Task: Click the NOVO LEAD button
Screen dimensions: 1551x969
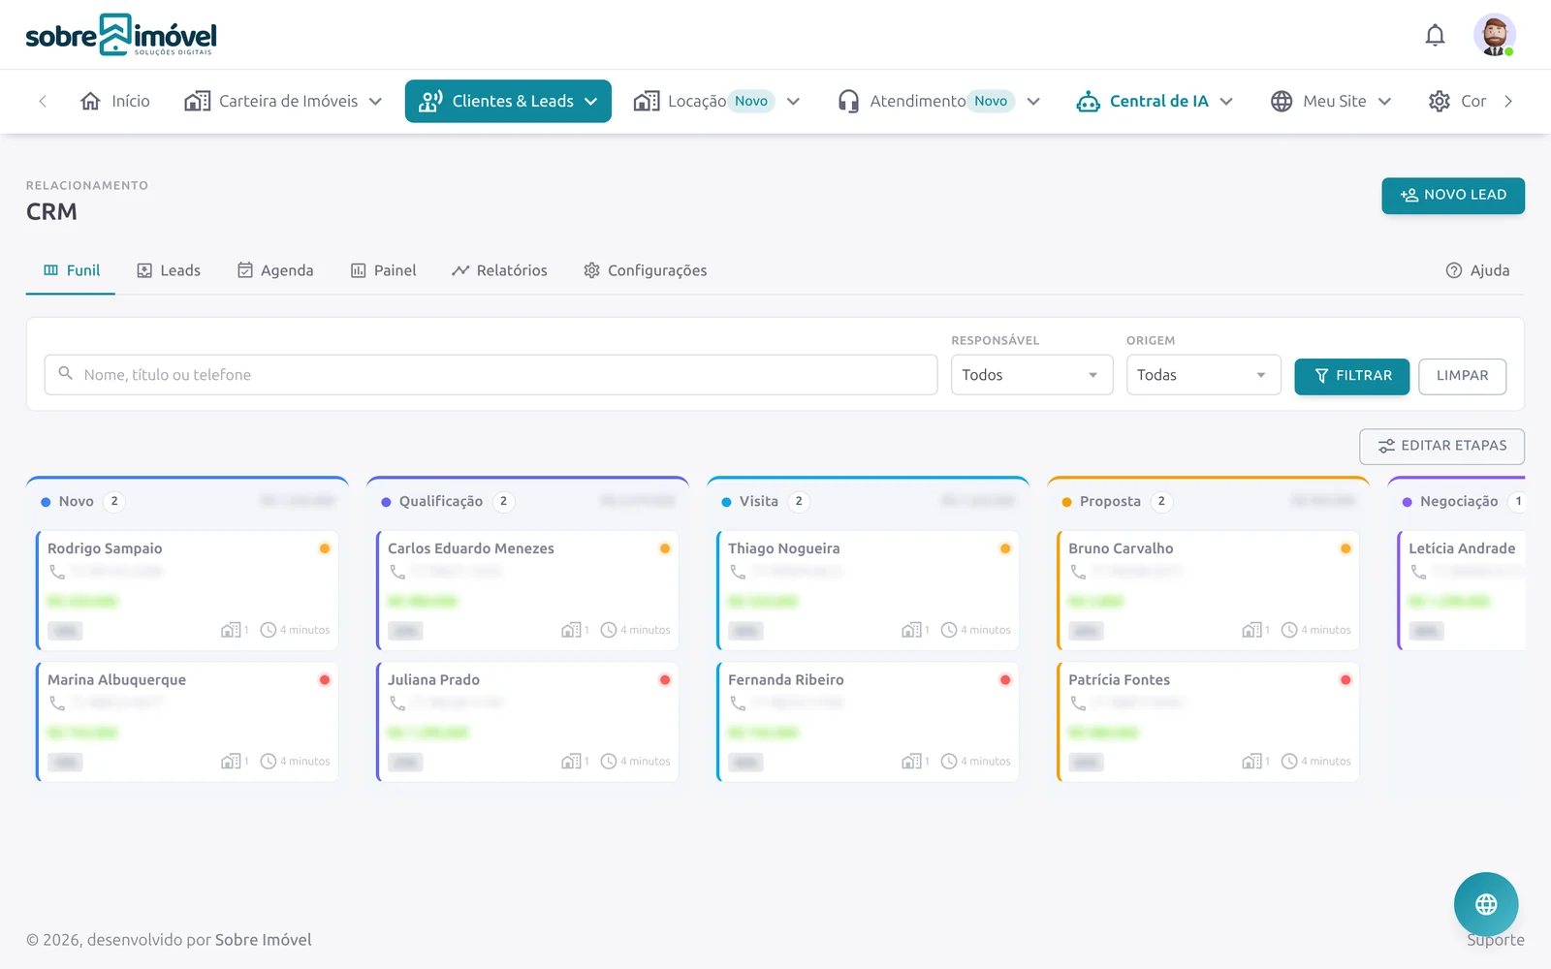Action: point(1453,195)
